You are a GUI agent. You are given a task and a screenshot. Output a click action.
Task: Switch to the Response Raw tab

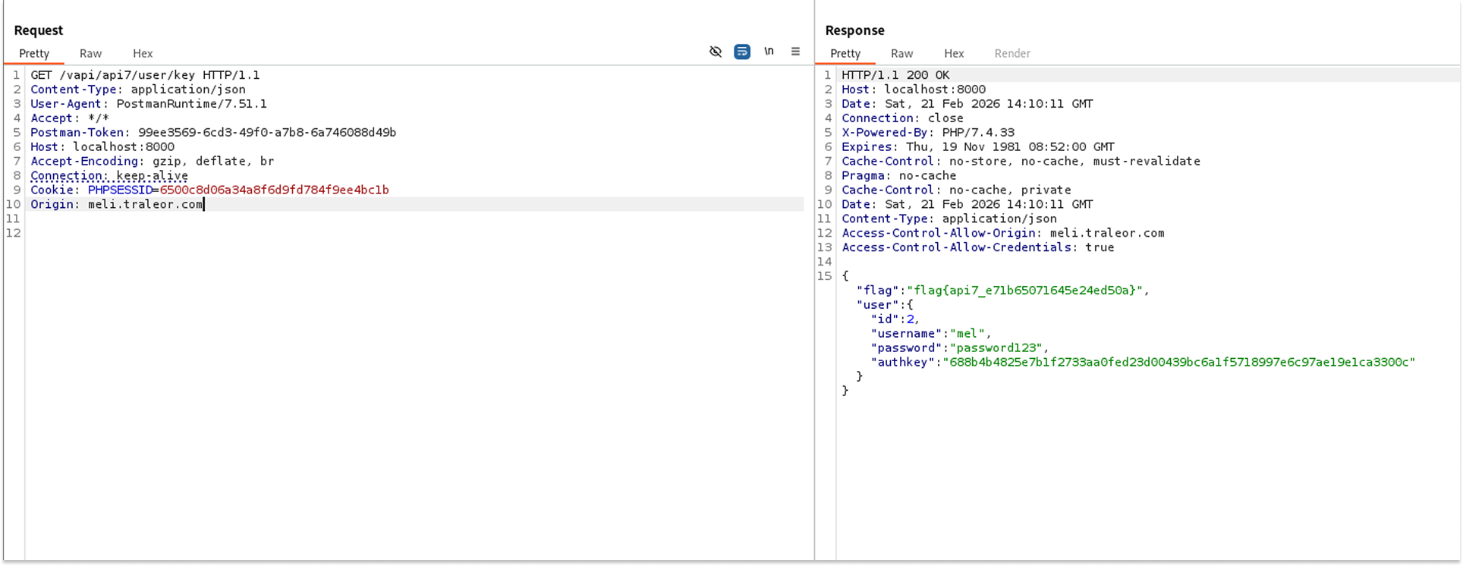click(x=901, y=53)
